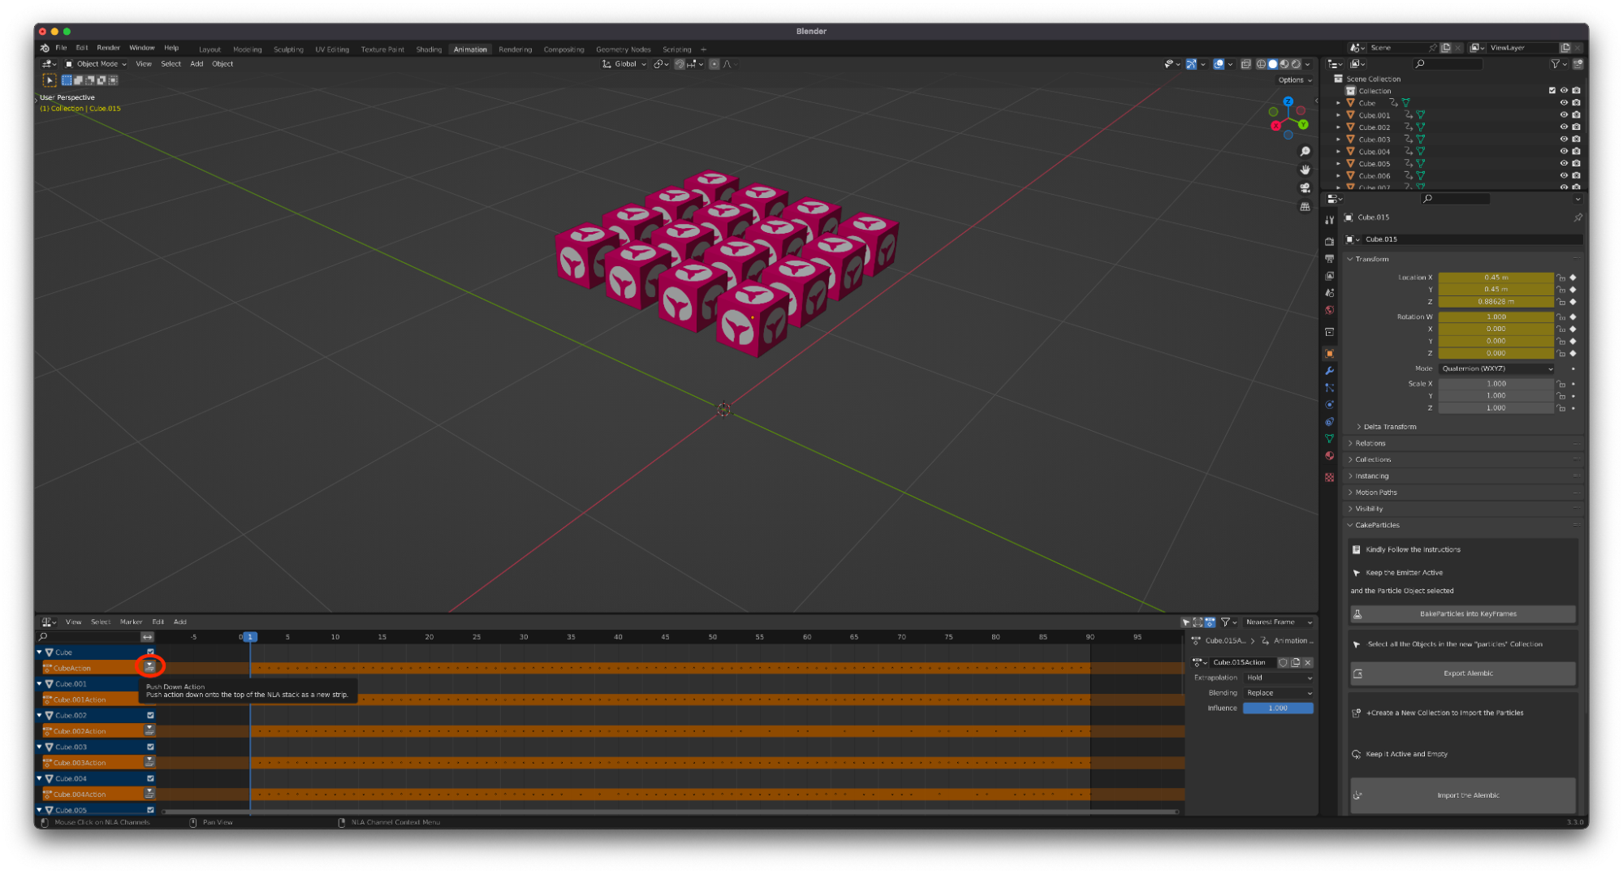Screen dimensions: 1623x874
Task: Open the Modifier properties wrench tab
Action: [x=1329, y=370]
